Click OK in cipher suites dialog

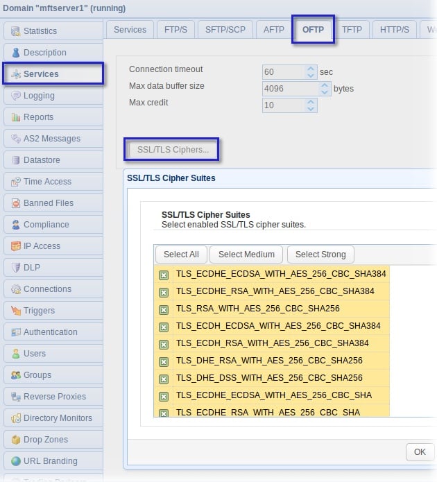pos(420,451)
